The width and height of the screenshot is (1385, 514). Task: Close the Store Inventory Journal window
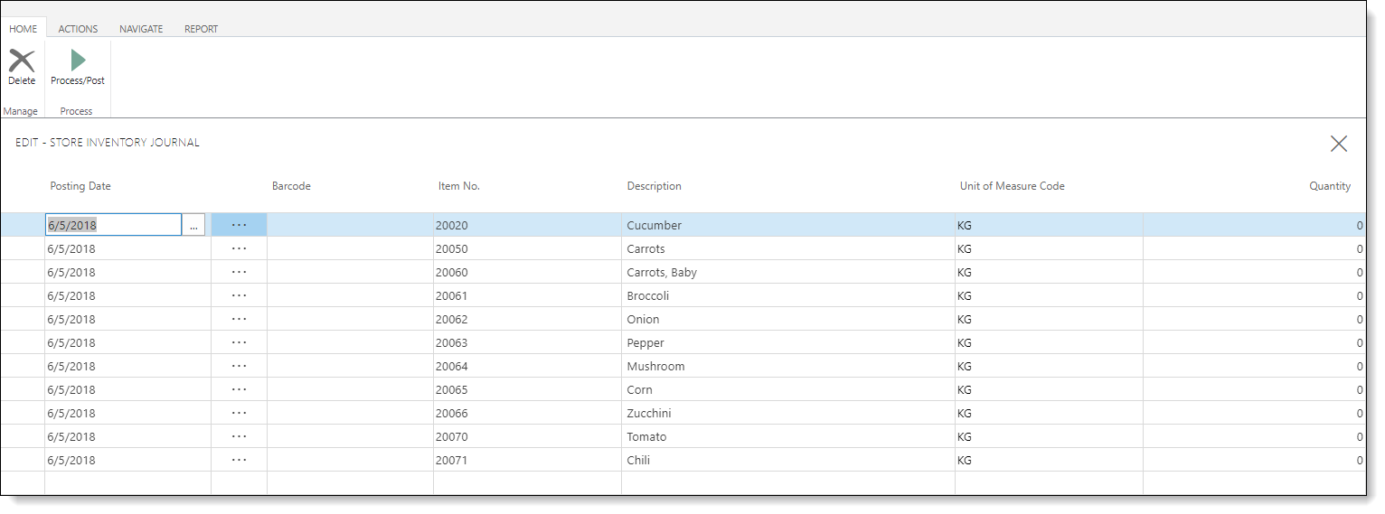[x=1338, y=144]
